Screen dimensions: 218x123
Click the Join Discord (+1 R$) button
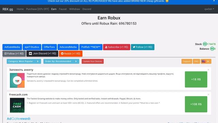pos(42,54)
